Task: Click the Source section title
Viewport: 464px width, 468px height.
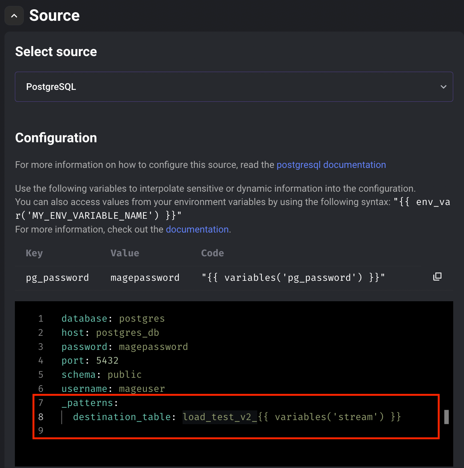Action: [x=54, y=16]
